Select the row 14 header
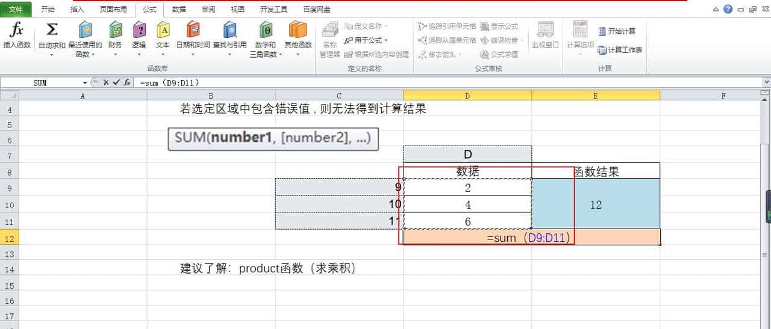Screen dimensions: 771x329 (x=9, y=269)
